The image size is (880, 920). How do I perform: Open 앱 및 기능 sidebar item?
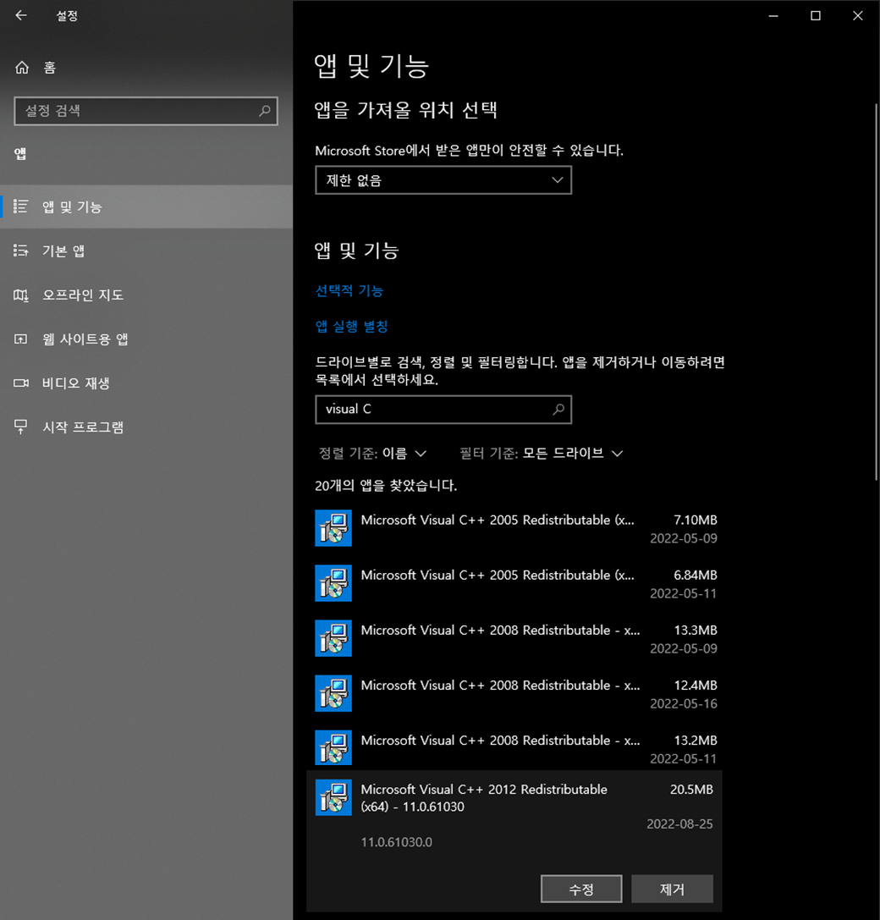146,207
